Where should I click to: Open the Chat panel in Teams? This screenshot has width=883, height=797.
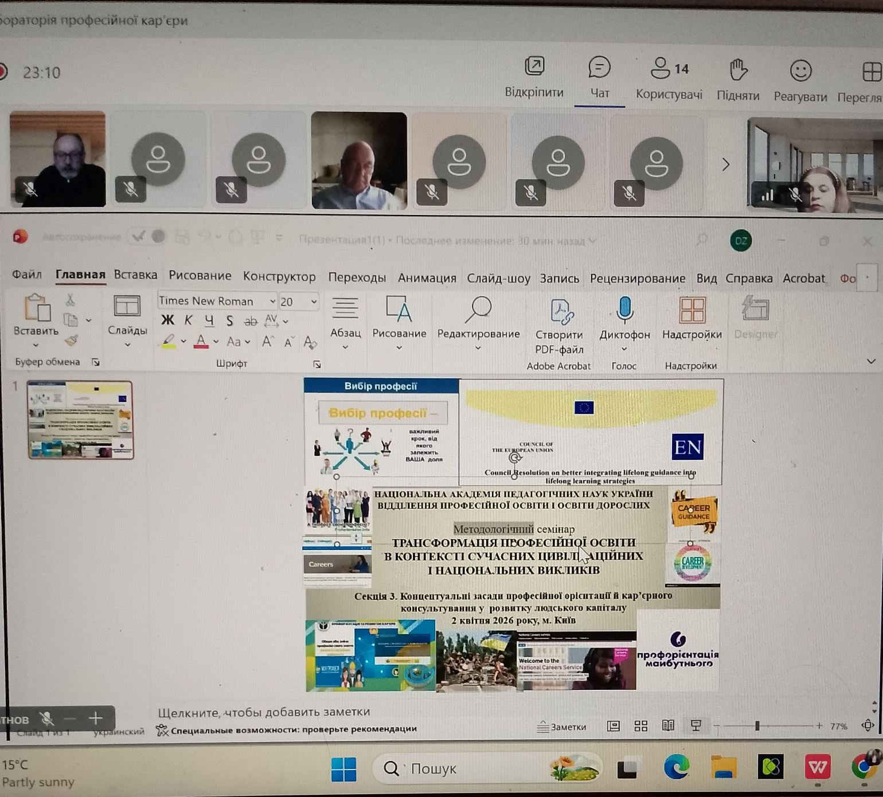(599, 68)
